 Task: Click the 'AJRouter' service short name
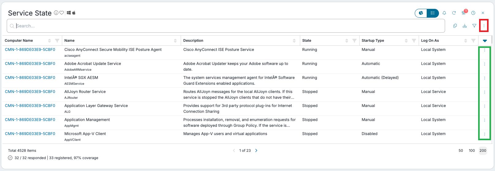pyautogui.click(x=71, y=98)
